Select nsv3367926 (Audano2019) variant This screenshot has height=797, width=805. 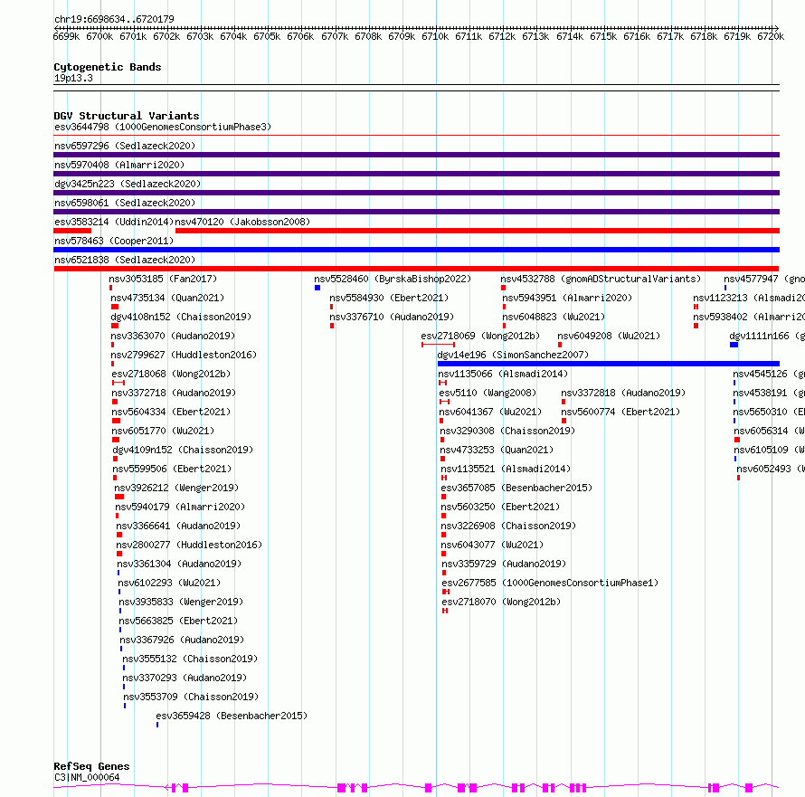tap(182, 640)
